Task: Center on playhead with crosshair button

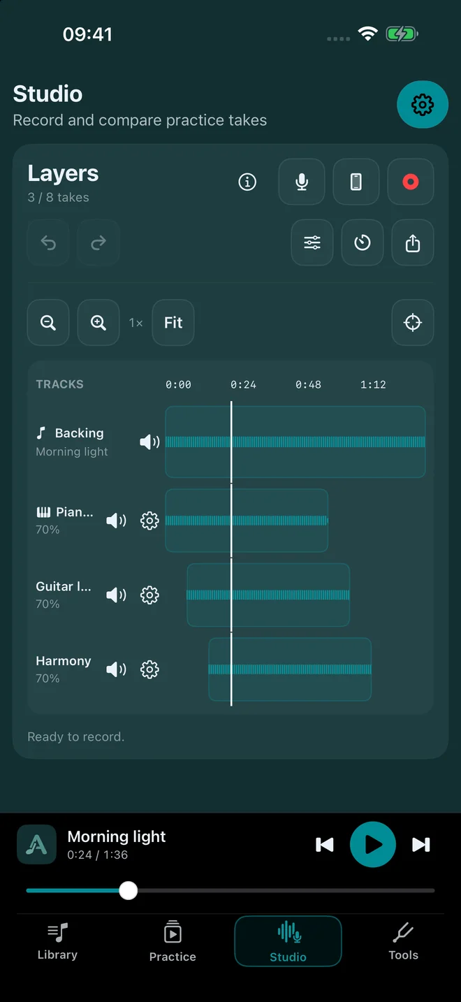Action: pos(413,322)
